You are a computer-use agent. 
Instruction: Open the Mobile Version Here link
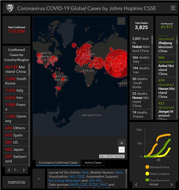pos(119,172)
